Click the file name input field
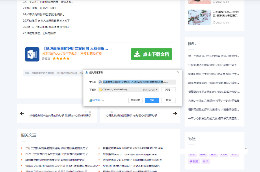This screenshot has width=260, height=172. click(136, 82)
